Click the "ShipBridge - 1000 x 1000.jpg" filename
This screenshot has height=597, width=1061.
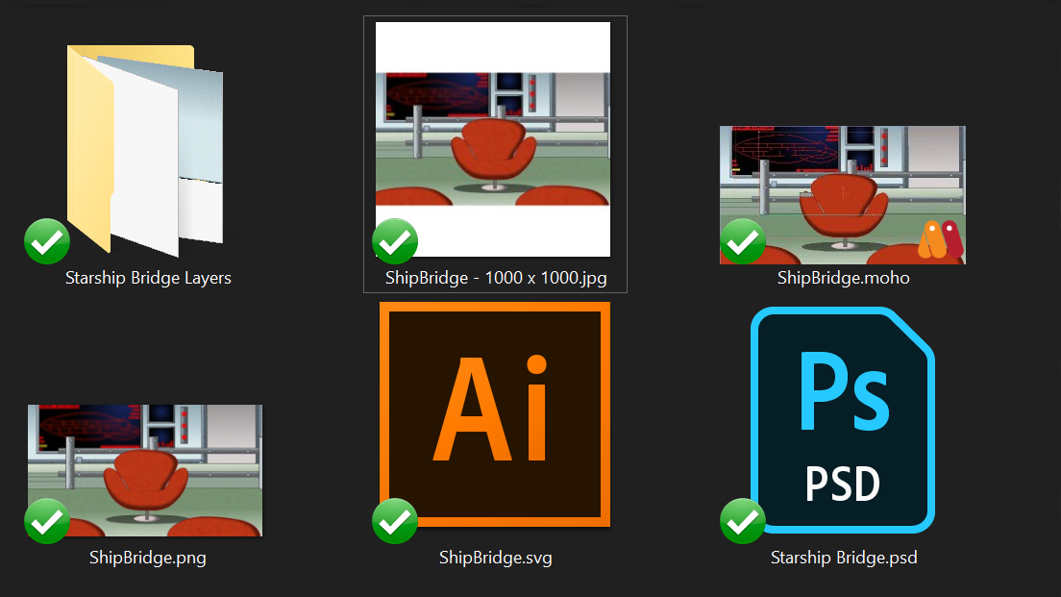pos(496,279)
